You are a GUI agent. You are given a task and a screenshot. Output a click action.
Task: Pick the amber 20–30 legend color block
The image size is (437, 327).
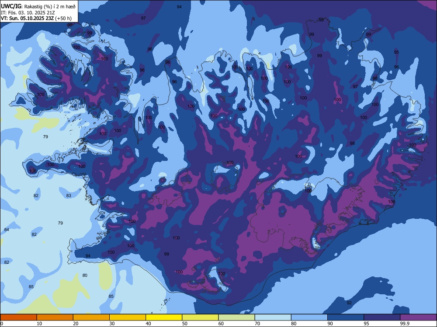coord(91,317)
